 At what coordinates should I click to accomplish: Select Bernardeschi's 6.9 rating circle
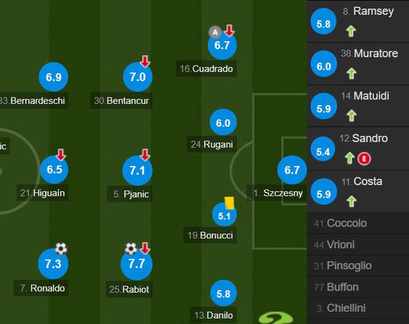(x=53, y=77)
